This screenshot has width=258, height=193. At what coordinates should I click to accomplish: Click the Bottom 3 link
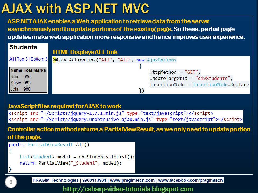(x=39, y=59)
